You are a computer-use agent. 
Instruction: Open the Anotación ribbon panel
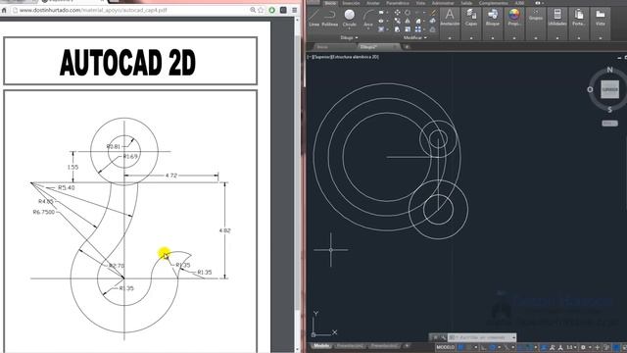(x=450, y=18)
